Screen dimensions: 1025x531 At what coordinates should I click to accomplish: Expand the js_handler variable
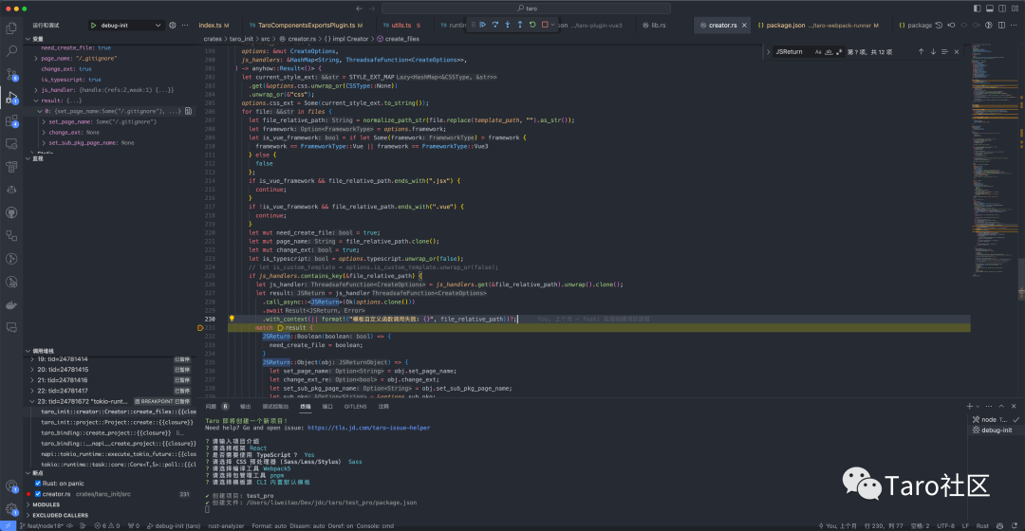(x=35, y=89)
